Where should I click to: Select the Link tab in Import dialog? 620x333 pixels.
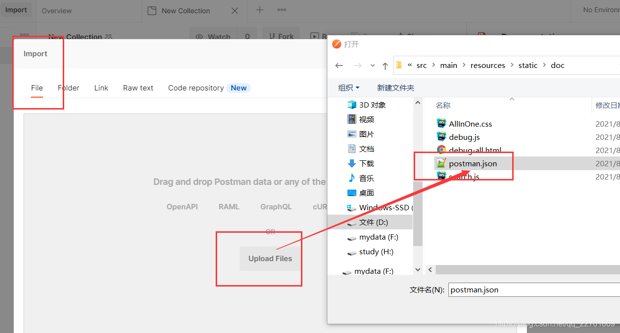click(101, 88)
